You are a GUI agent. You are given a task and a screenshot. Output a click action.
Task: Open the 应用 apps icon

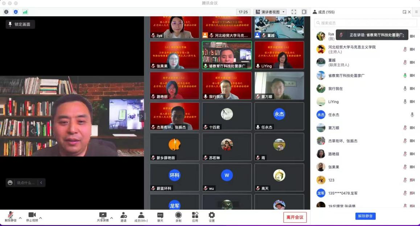pos(195,216)
